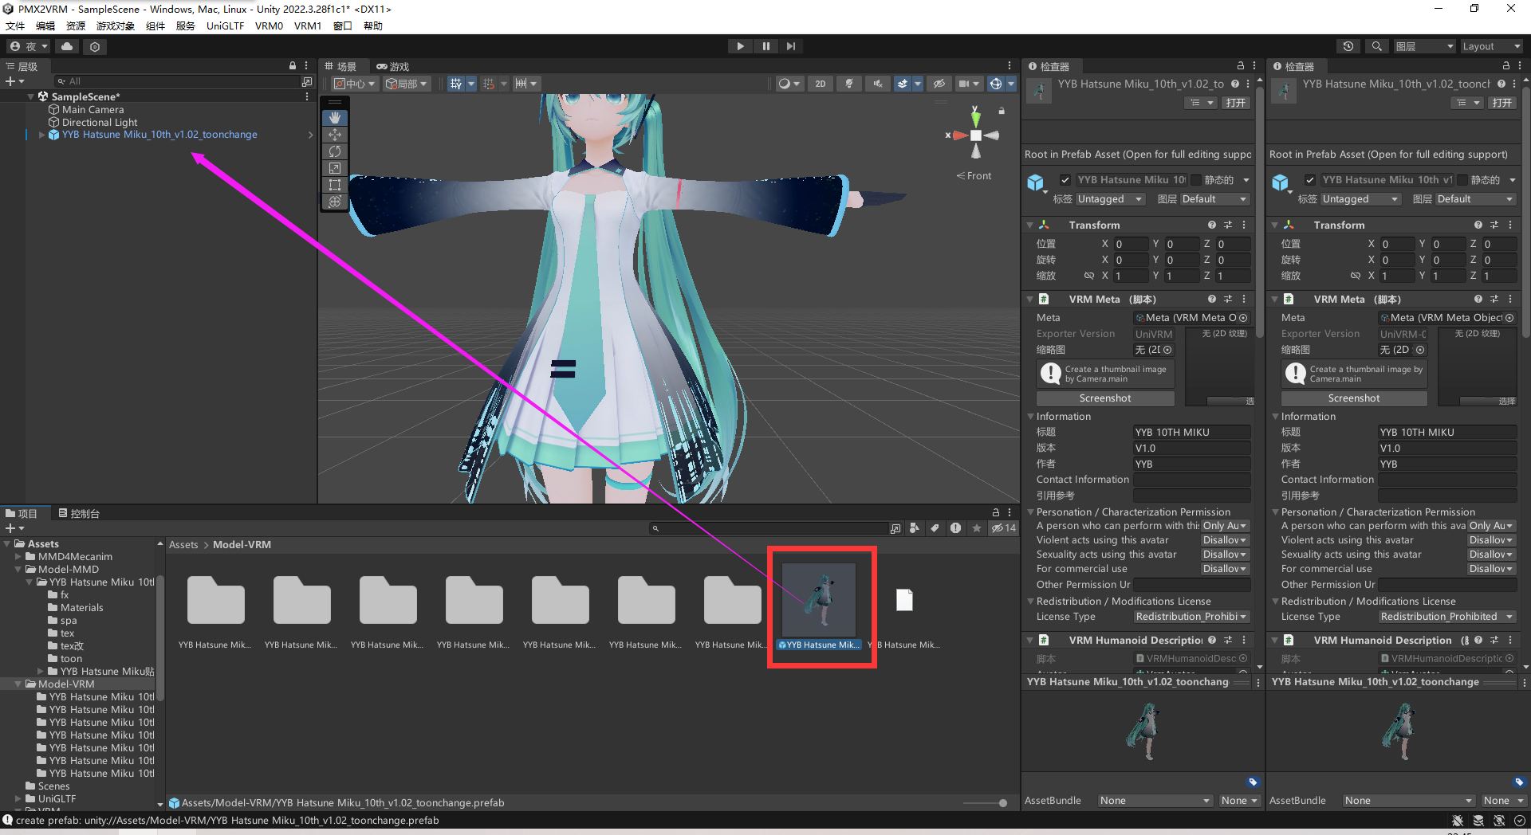
Task: Open License Type dropdown in first Inspector
Action: [1191, 617]
